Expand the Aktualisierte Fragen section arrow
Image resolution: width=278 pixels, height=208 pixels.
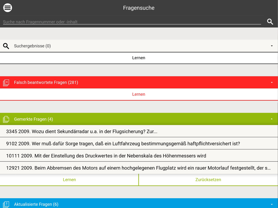point(272,204)
